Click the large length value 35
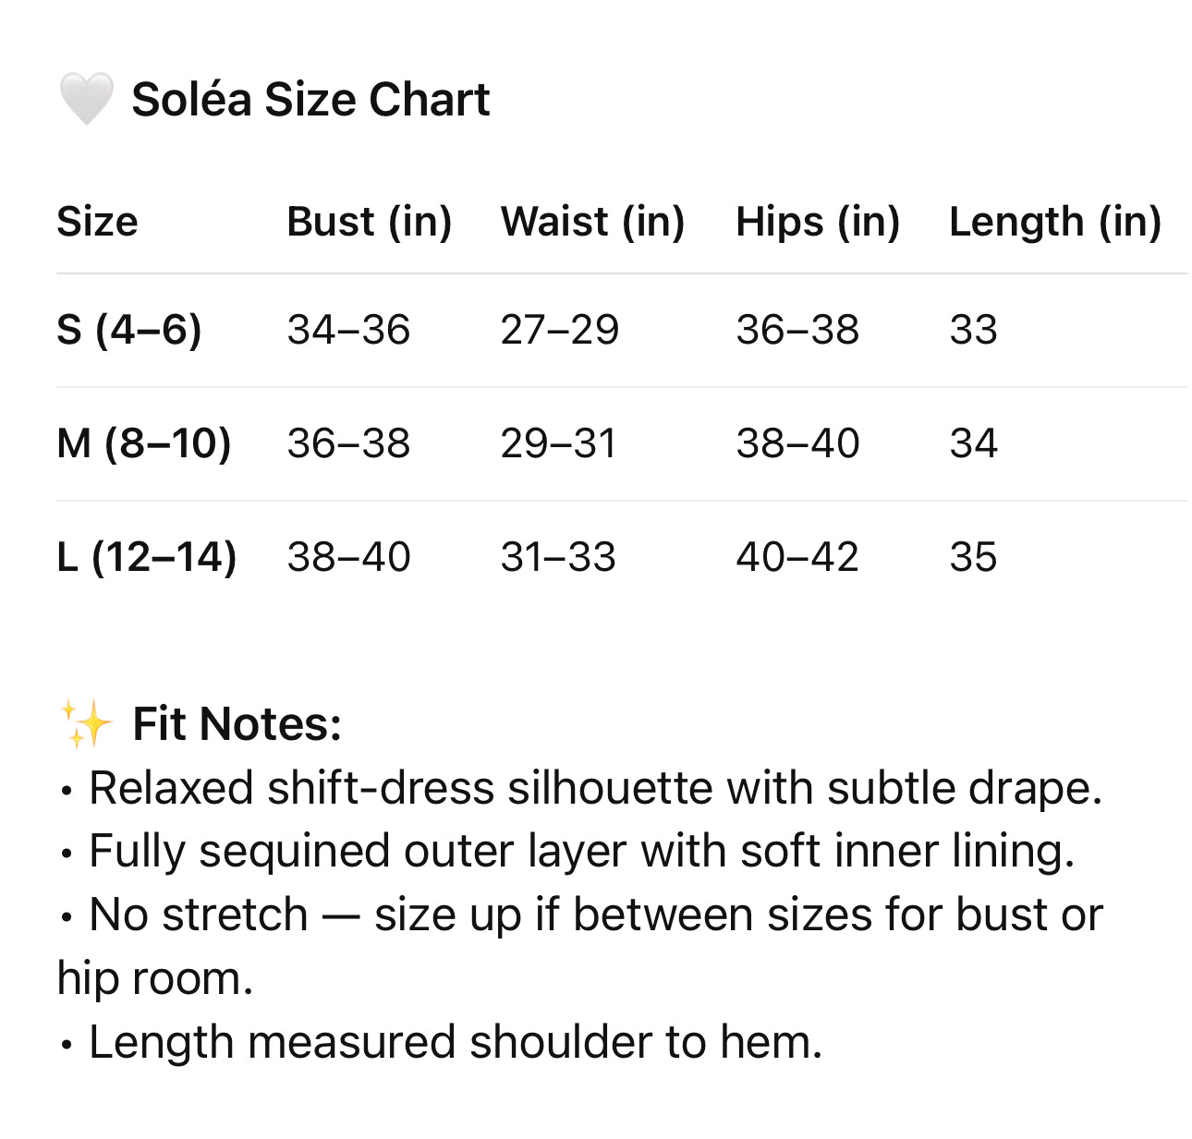The image size is (1192, 1139). click(x=973, y=557)
